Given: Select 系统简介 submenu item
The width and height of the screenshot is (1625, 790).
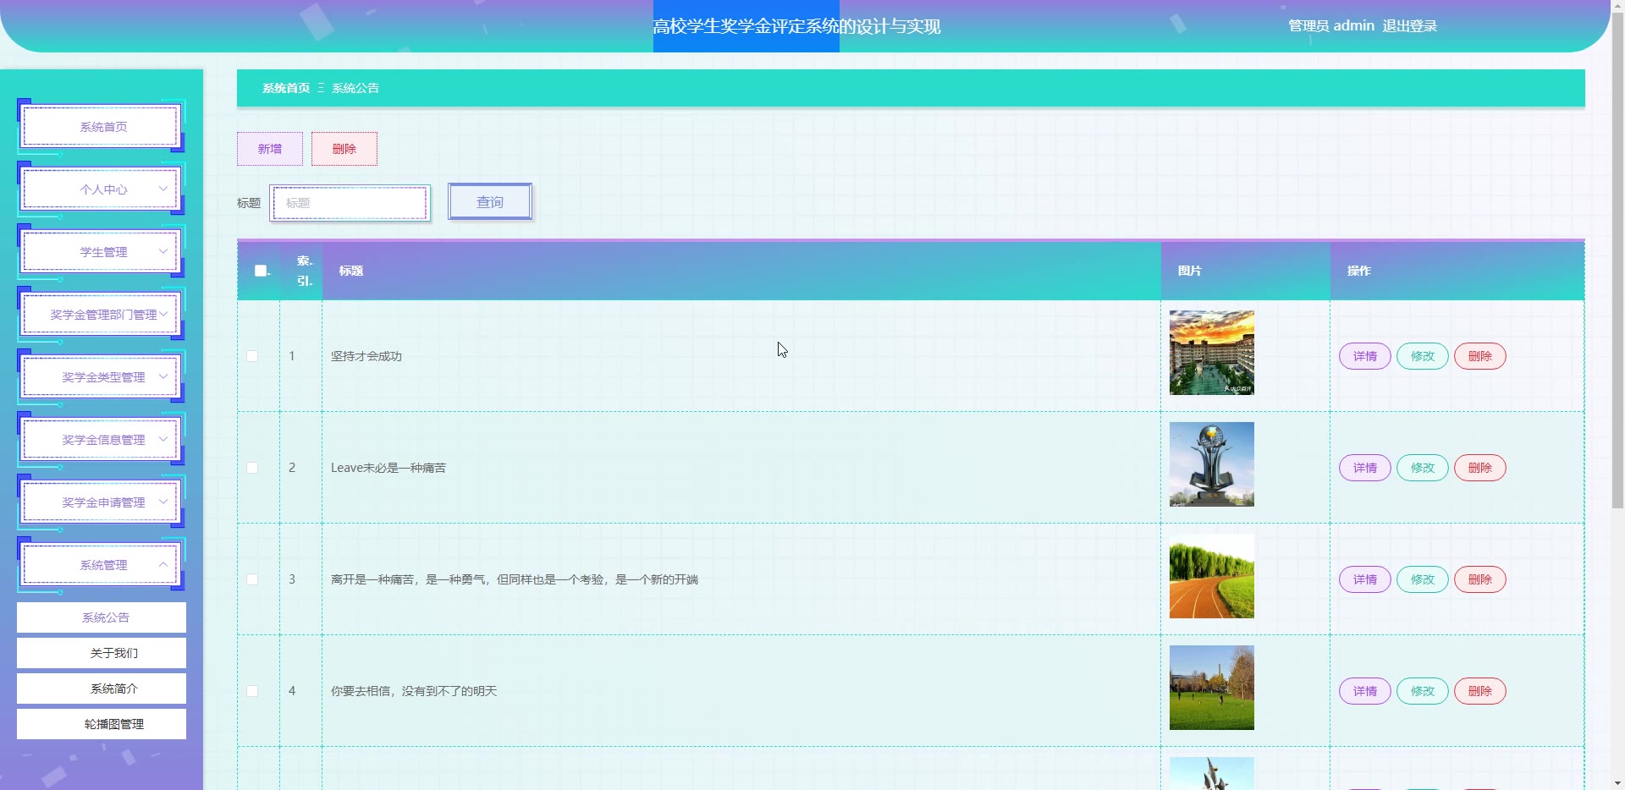Looking at the screenshot, I should click(102, 689).
